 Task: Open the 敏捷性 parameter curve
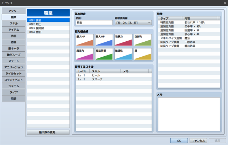coord(123,54)
